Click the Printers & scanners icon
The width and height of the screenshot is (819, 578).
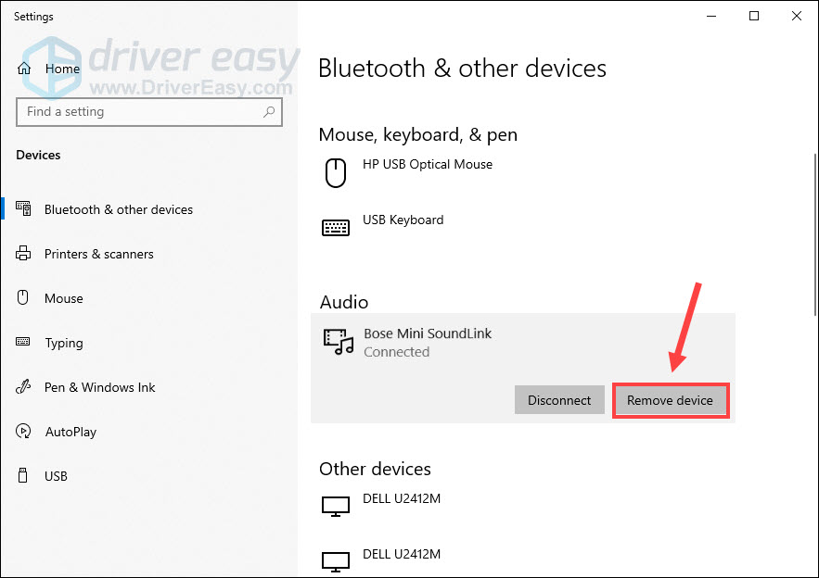coord(24,254)
